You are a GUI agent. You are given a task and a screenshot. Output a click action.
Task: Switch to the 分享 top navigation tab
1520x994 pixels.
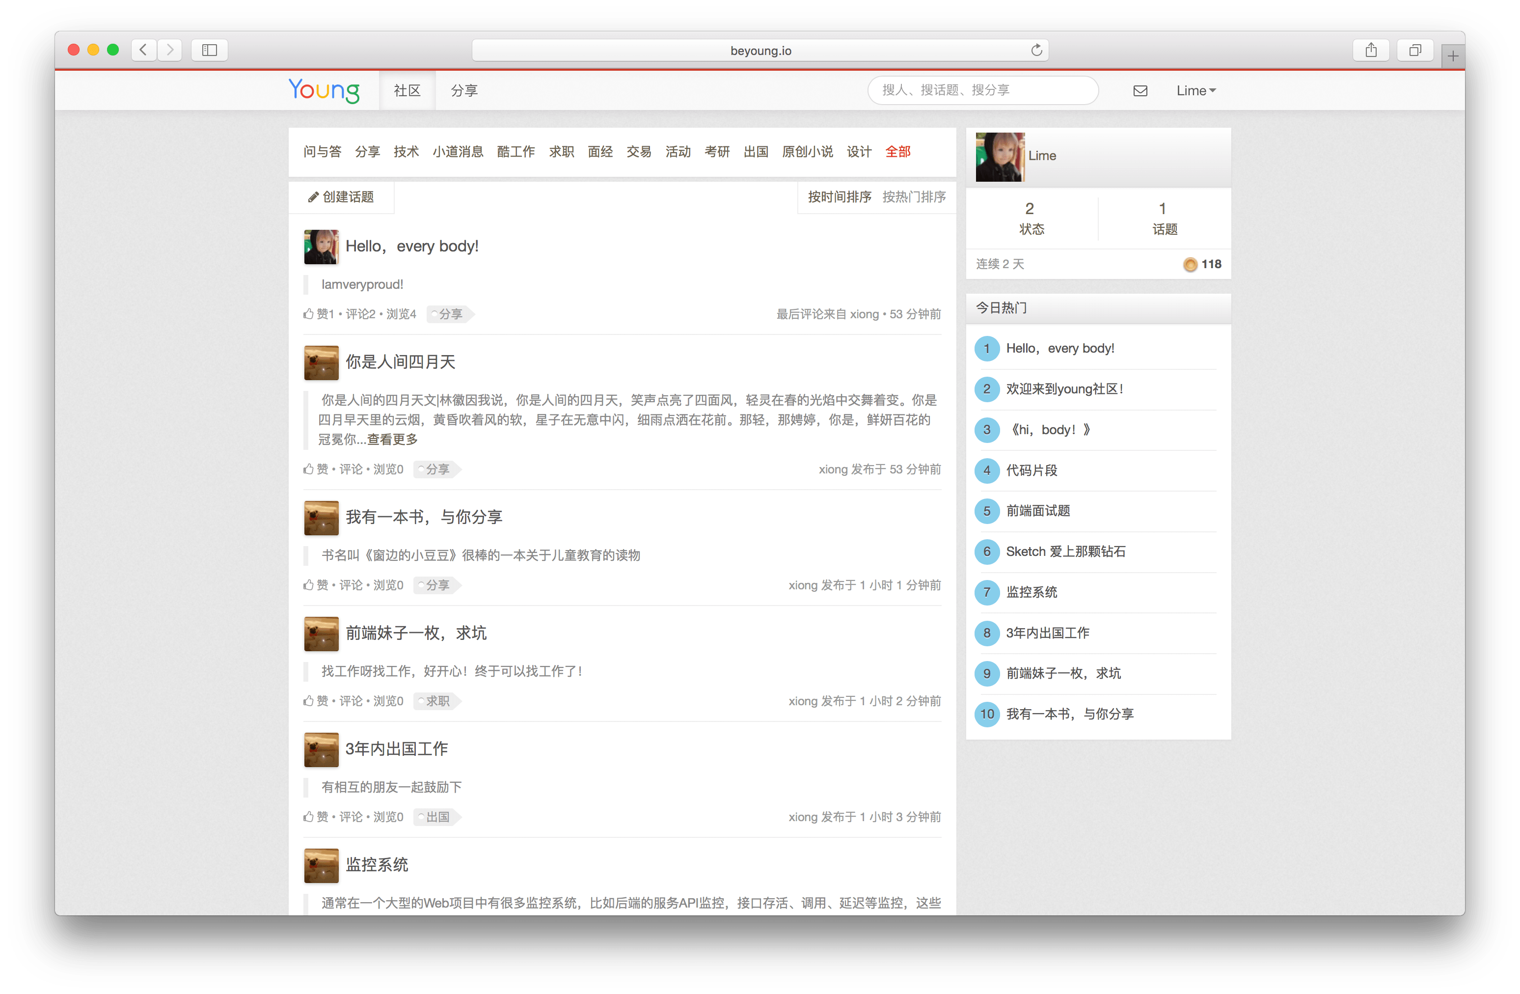(x=464, y=91)
